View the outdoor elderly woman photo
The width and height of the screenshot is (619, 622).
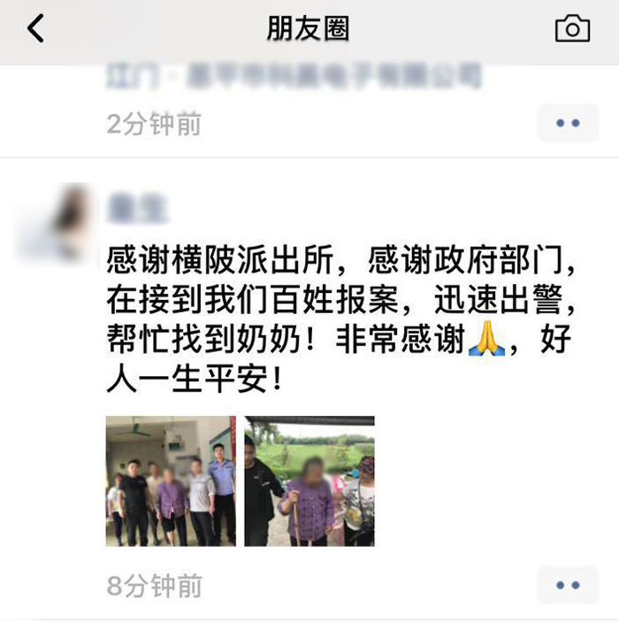(x=309, y=480)
